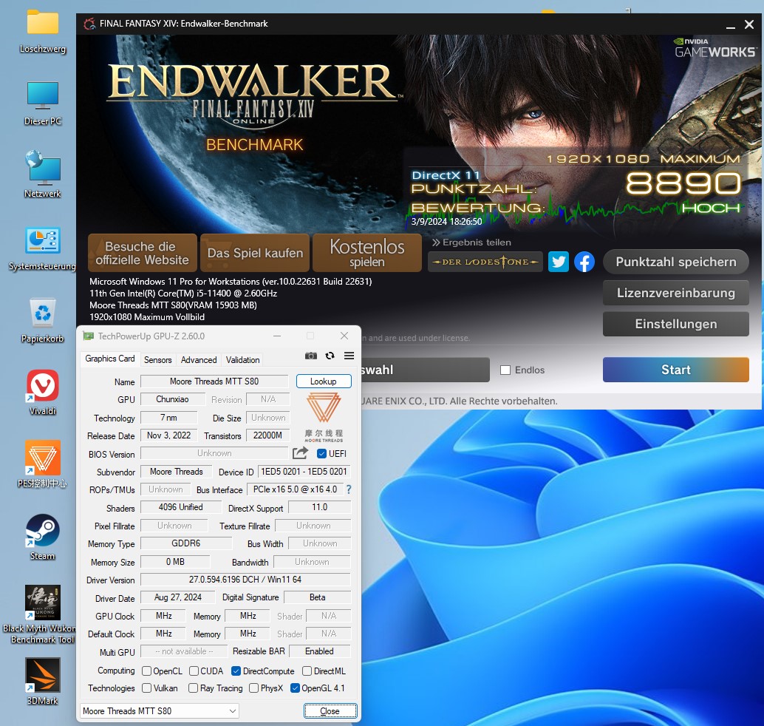Click the Bus Interface value field
Viewport: 764px width, 726px height.
click(x=295, y=489)
